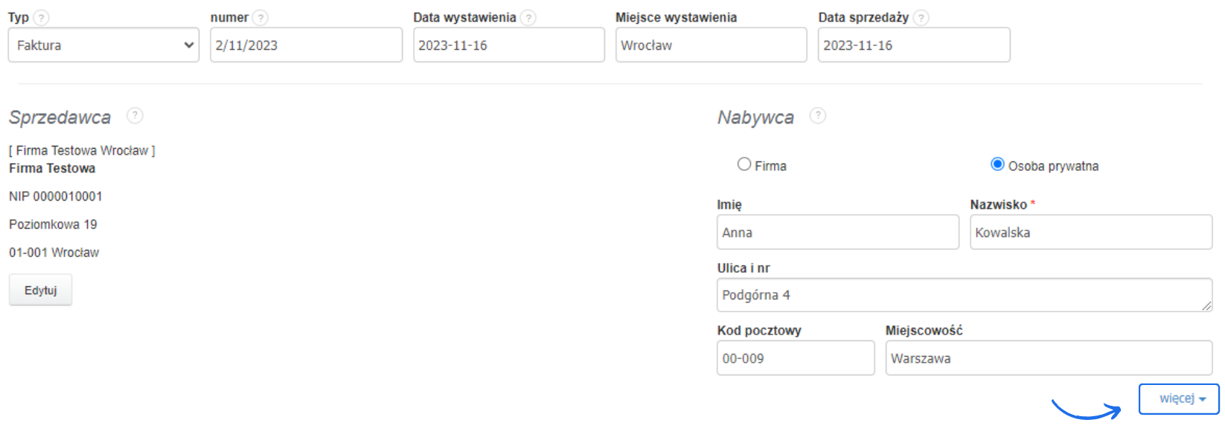Expand the więcej dropdown button

coord(1179,399)
